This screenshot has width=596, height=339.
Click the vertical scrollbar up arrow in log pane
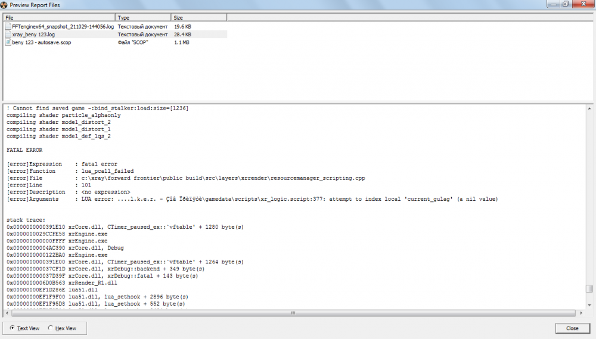point(589,108)
